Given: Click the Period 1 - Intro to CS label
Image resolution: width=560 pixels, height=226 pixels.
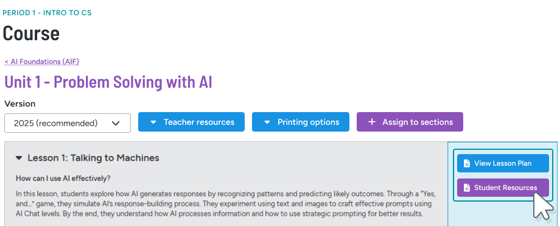Looking at the screenshot, I should (47, 13).
